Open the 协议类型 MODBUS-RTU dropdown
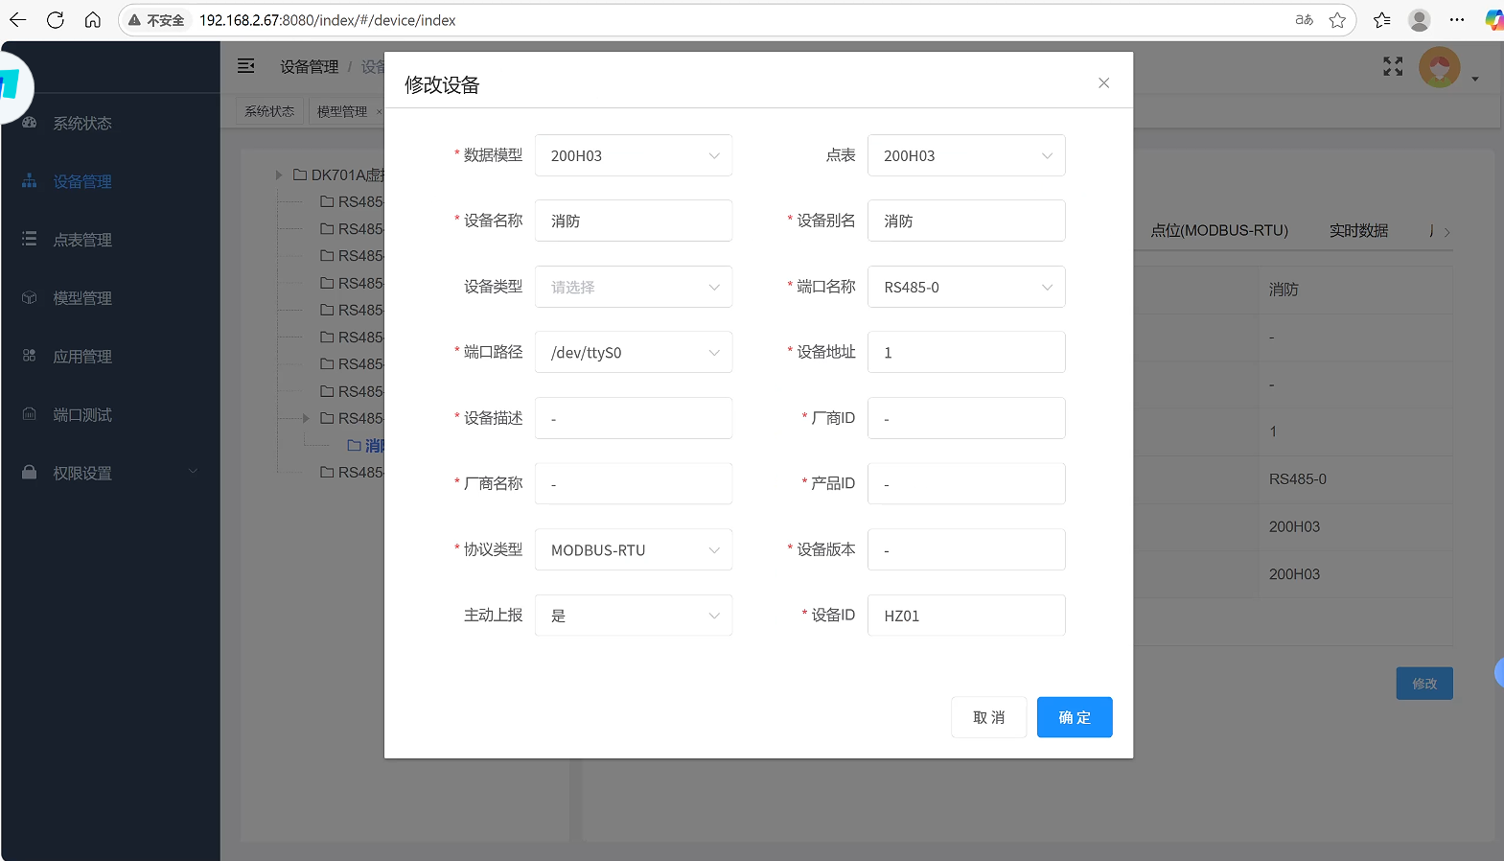The height and width of the screenshot is (861, 1504). pyautogui.click(x=633, y=549)
